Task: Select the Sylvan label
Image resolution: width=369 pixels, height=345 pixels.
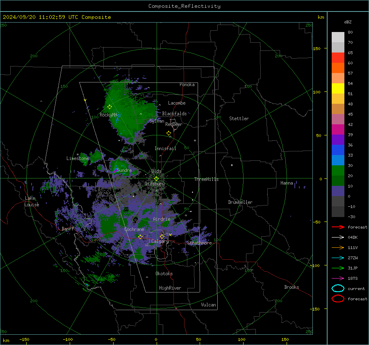Action: (157, 121)
